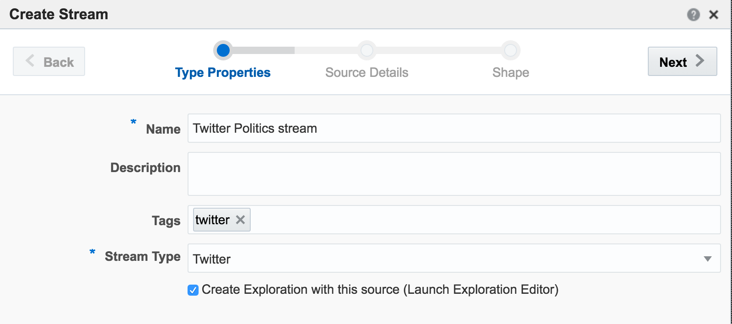Select the Type Properties step label
Viewport: 732px width, 324px height.
(x=223, y=73)
